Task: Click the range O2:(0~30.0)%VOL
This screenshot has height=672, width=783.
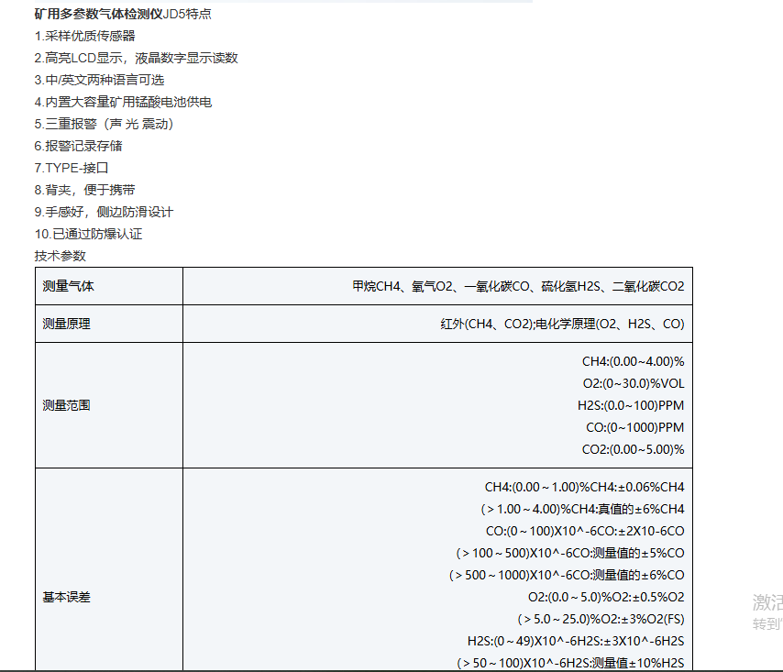Action: click(x=634, y=383)
